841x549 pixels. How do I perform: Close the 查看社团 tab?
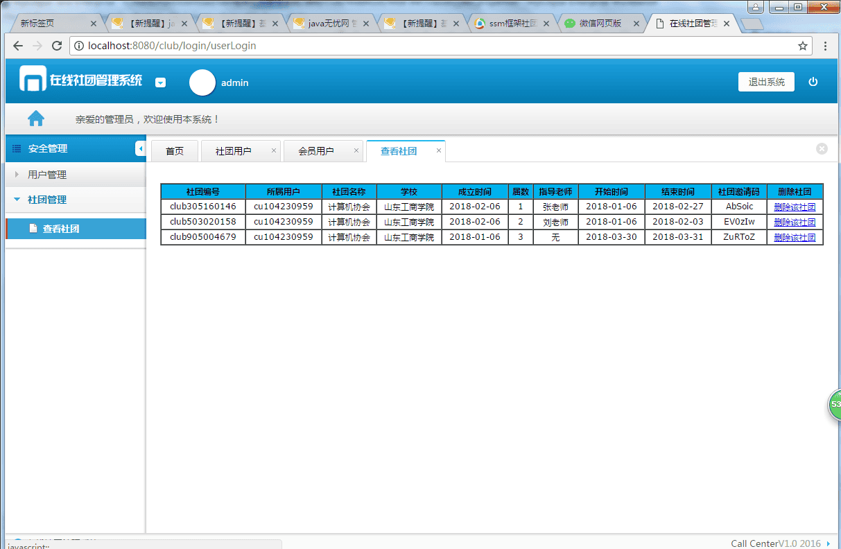(x=439, y=150)
